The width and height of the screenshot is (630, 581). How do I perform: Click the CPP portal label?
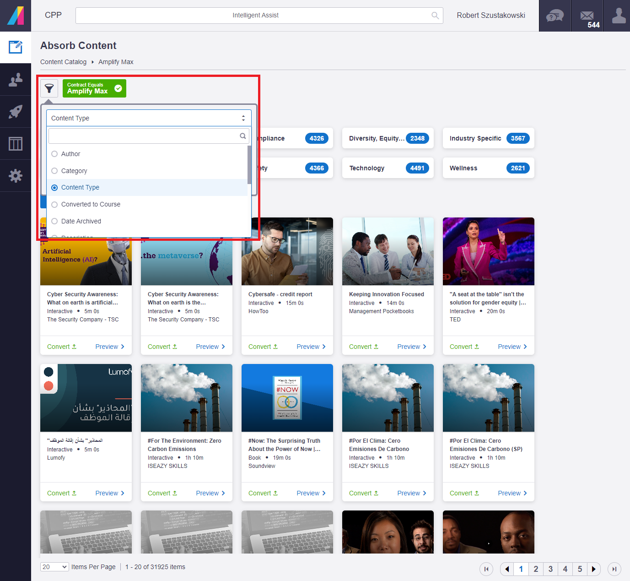click(53, 15)
